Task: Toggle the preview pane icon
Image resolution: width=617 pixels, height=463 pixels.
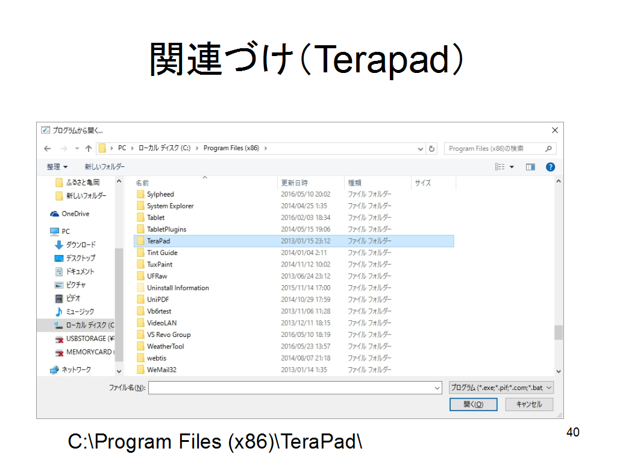Action: point(530,167)
